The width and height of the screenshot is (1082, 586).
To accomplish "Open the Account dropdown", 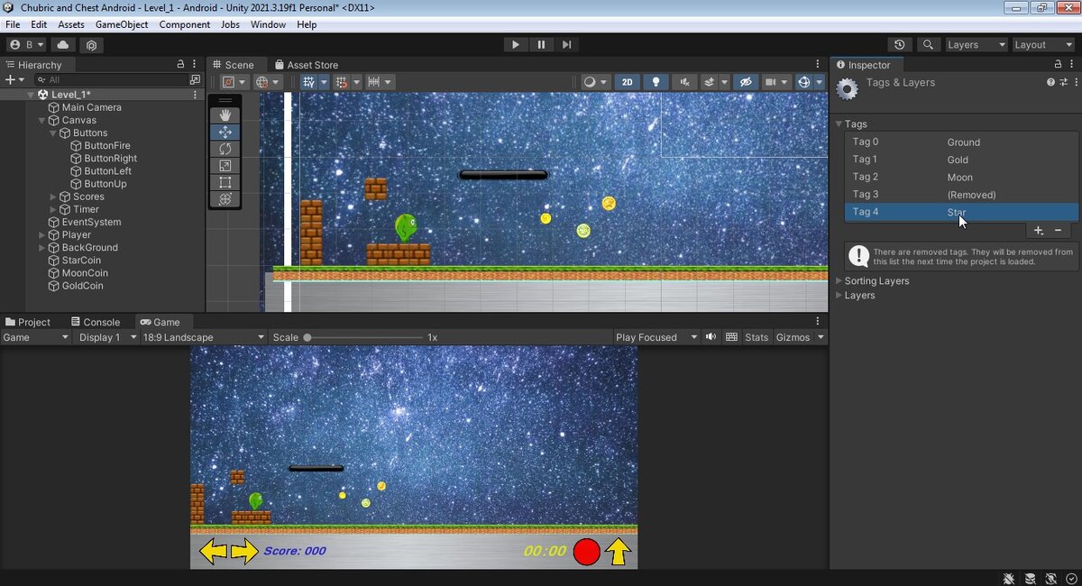I will 26,44.
